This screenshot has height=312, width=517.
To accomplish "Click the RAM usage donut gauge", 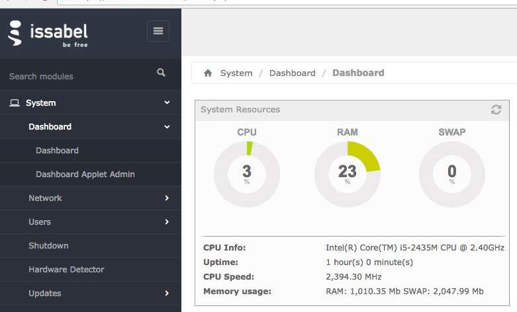I will pyautogui.click(x=347, y=174).
